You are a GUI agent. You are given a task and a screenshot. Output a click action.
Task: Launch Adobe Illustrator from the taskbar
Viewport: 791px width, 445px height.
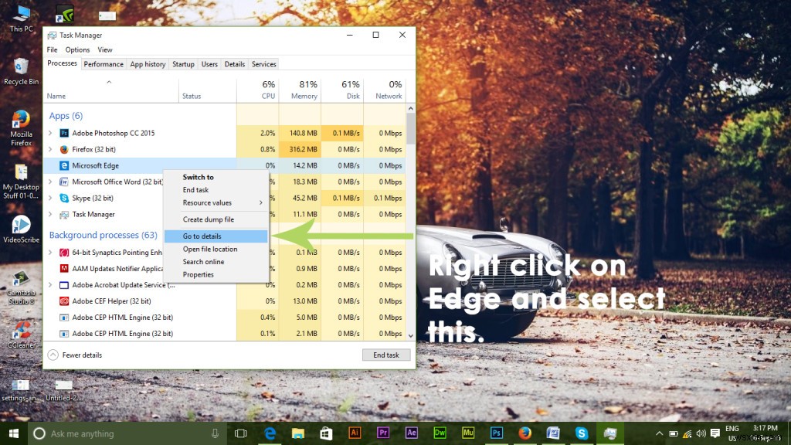(x=355, y=433)
